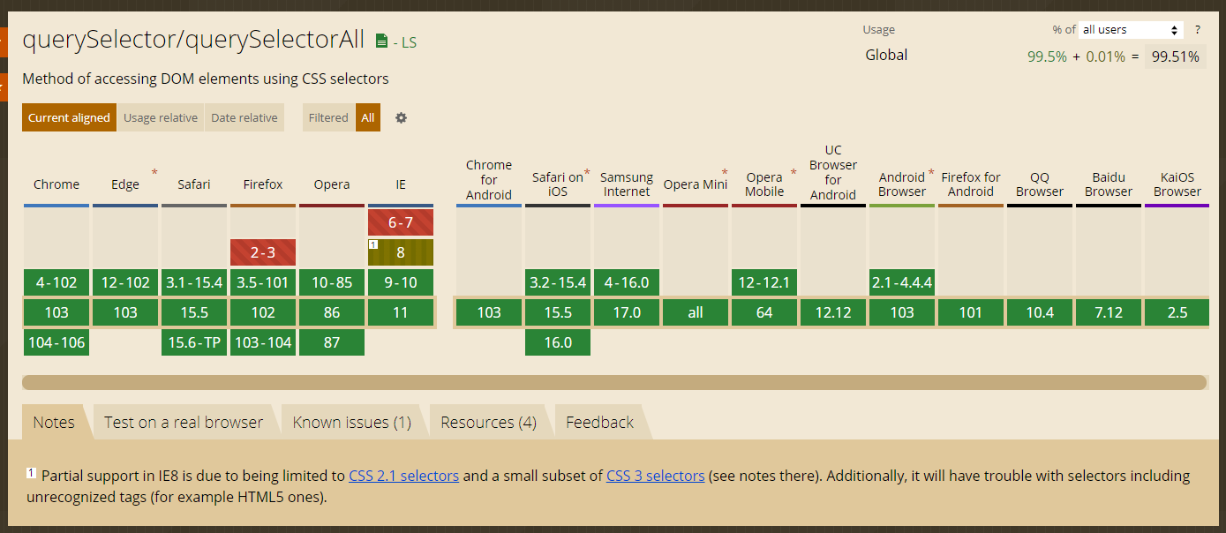Open the Feedback tab
The image size is (1226, 533).
click(599, 422)
